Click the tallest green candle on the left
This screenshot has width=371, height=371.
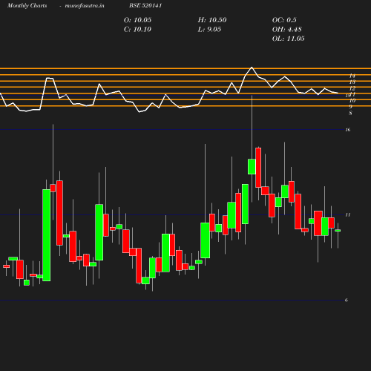46,235
